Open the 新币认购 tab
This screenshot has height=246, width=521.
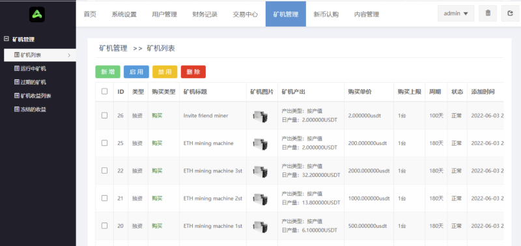coord(326,14)
